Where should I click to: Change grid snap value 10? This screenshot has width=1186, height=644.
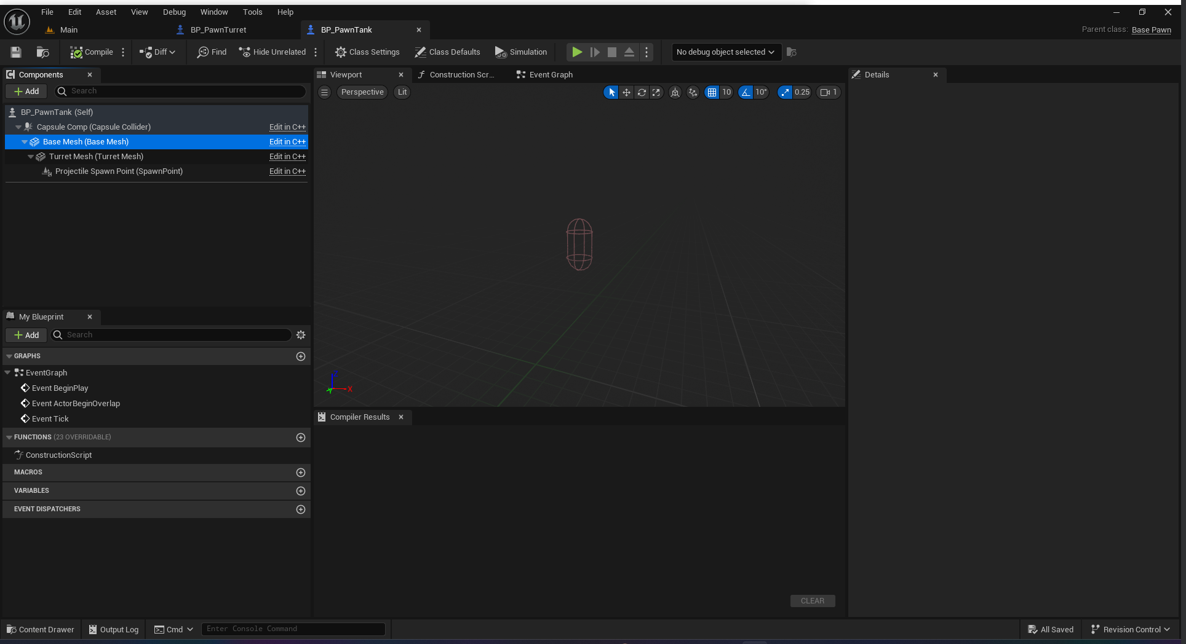[x=726, y=92]
